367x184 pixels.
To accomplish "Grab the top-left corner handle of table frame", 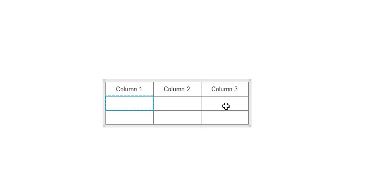I will pyautogui.click(x=104, y=80).
